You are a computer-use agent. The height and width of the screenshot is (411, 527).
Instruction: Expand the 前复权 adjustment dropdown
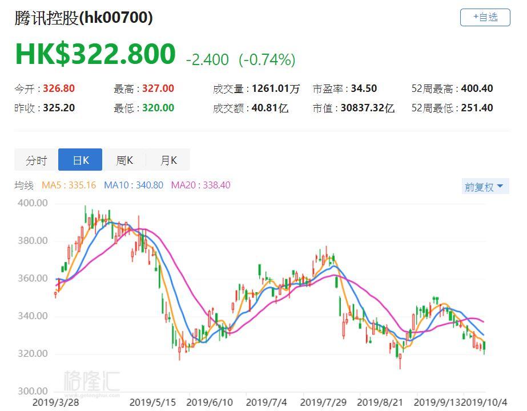pos(485,187)
